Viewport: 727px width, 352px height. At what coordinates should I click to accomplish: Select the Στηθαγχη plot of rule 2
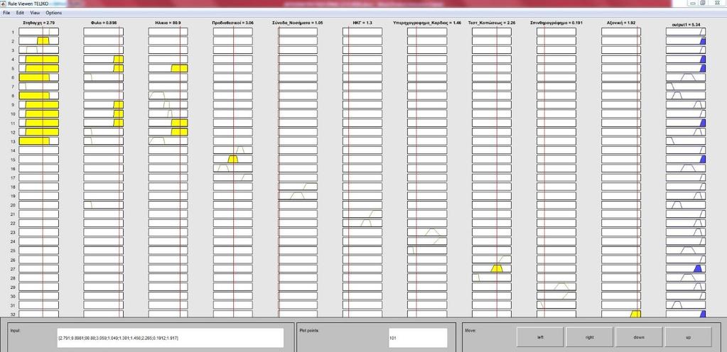pos(38,40)
